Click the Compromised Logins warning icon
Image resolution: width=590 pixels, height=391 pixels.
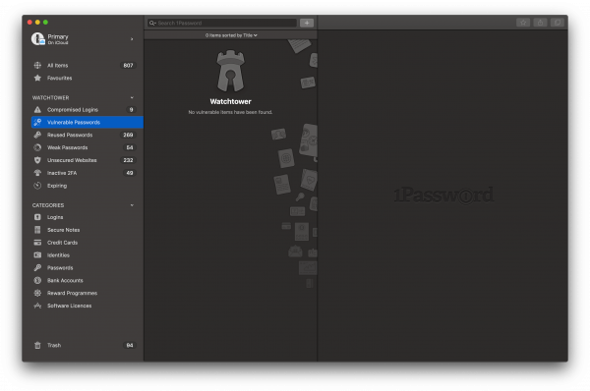(37, 110)
